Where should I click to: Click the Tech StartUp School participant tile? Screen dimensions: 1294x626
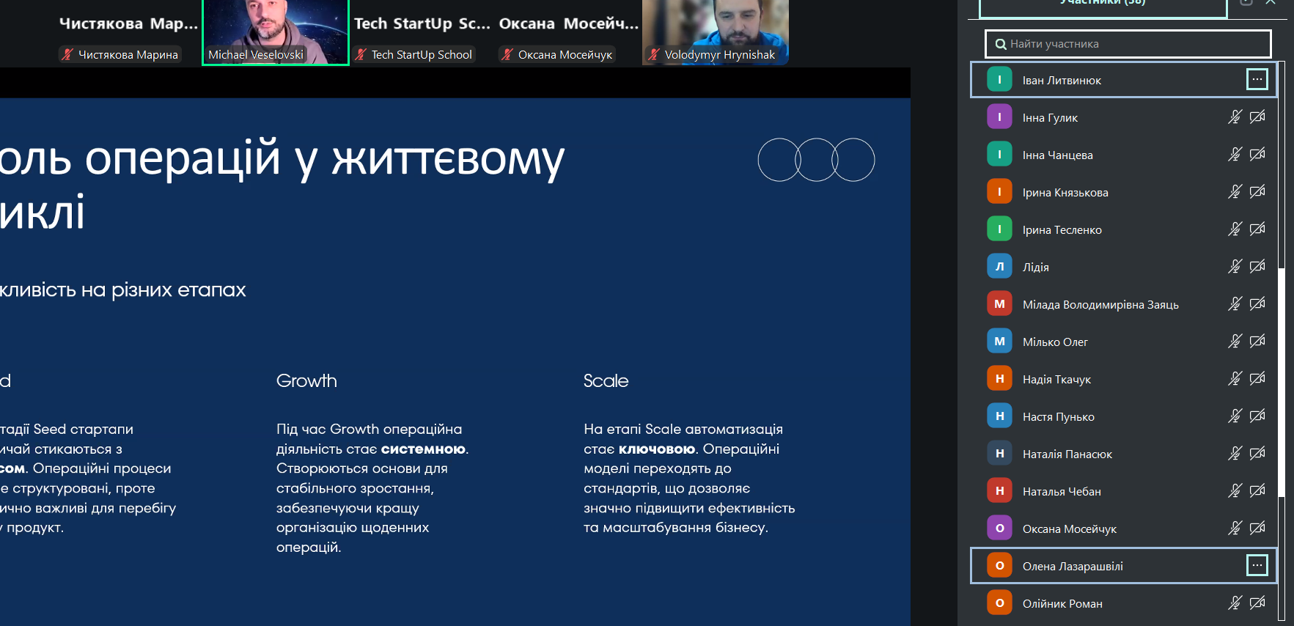[x=422, y=34]
